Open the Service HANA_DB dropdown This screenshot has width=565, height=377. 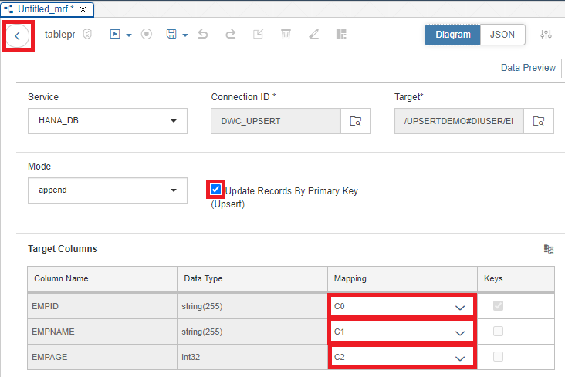pos(107,121)
